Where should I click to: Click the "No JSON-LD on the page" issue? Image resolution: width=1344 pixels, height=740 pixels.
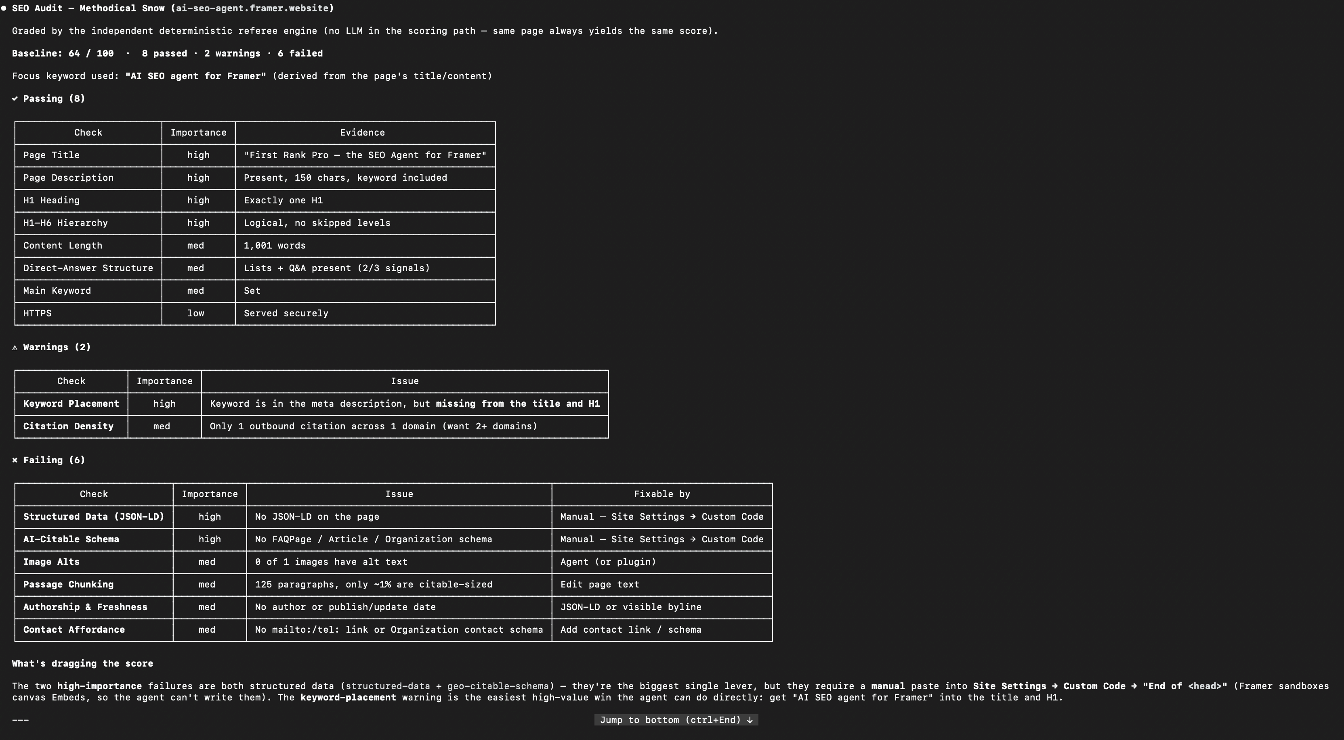point(399,517)
